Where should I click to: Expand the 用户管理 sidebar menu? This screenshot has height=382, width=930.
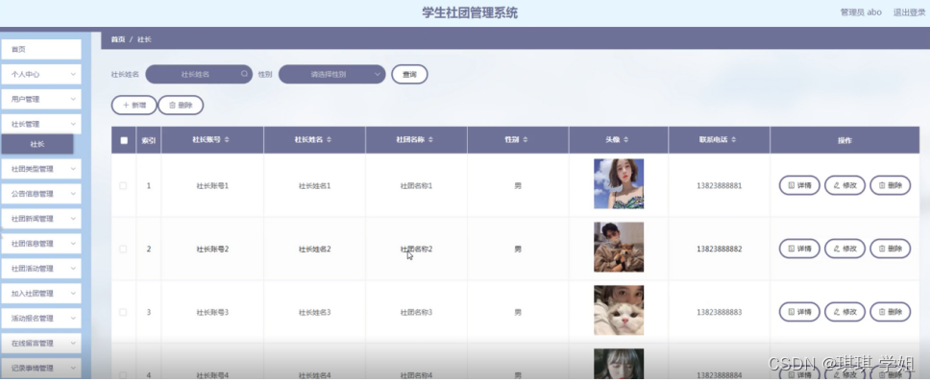pos(41,99)
